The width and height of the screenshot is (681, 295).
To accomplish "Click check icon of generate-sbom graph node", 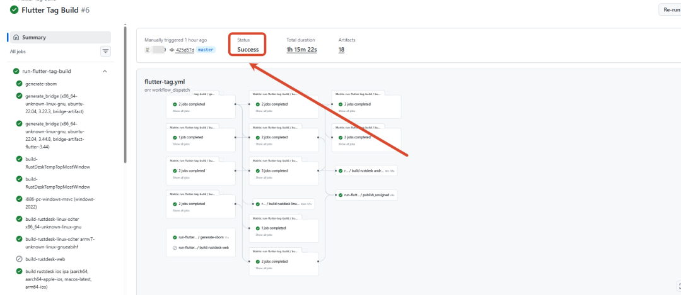I will point(175,237).
